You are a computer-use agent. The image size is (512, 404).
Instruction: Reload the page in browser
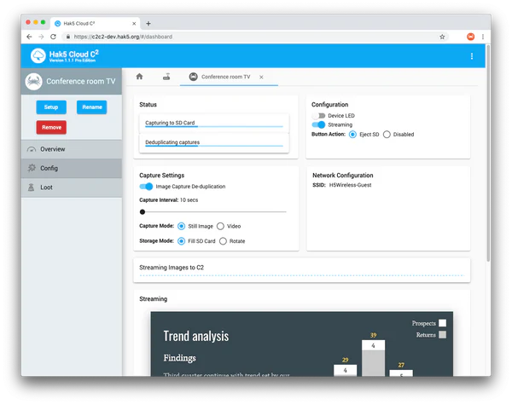pyautogui.click(x=55, y=37)
